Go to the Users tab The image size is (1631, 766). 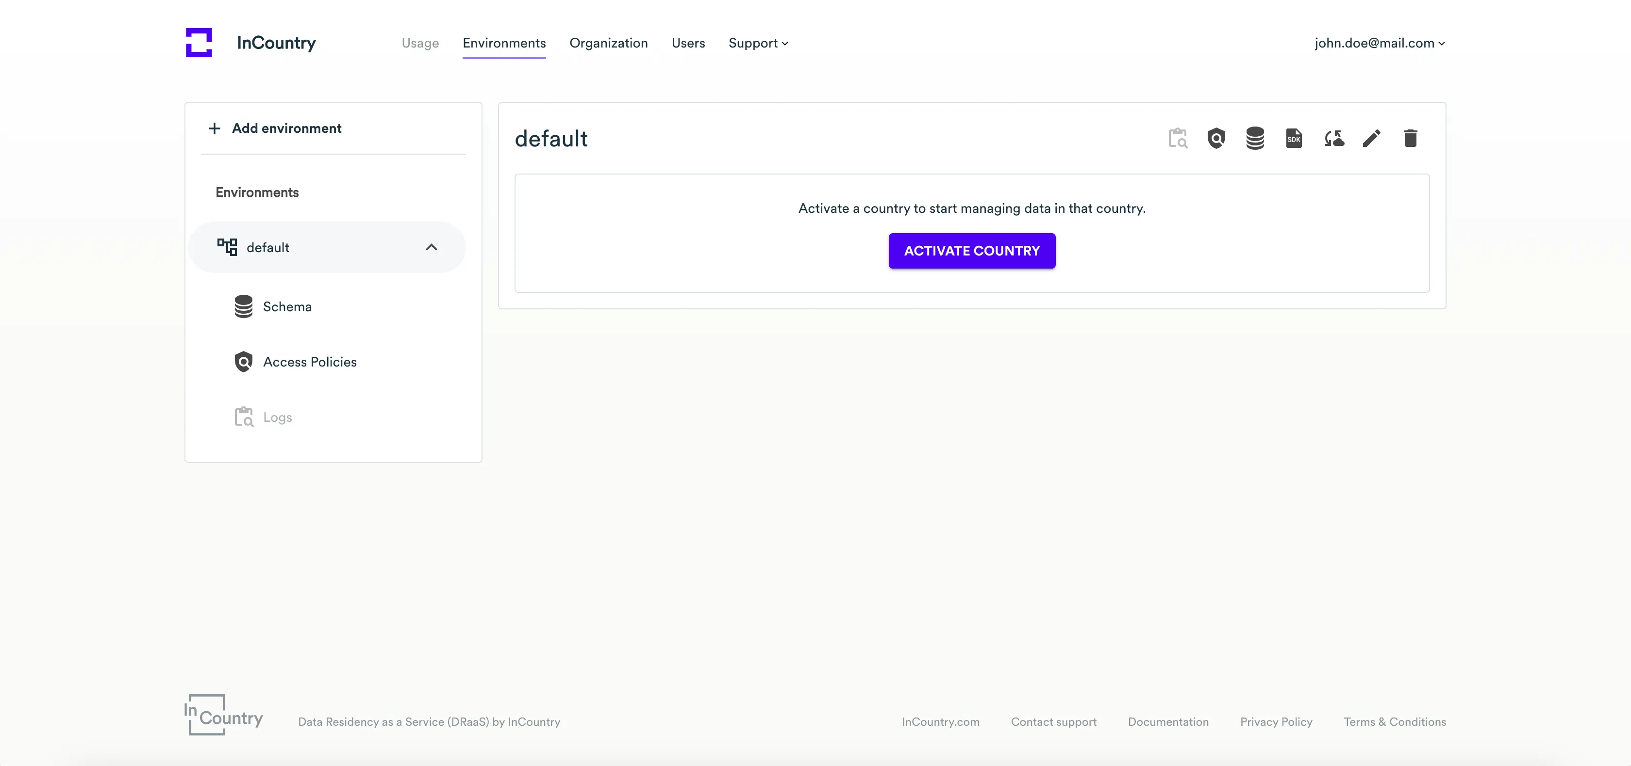[x=688, y=43]
